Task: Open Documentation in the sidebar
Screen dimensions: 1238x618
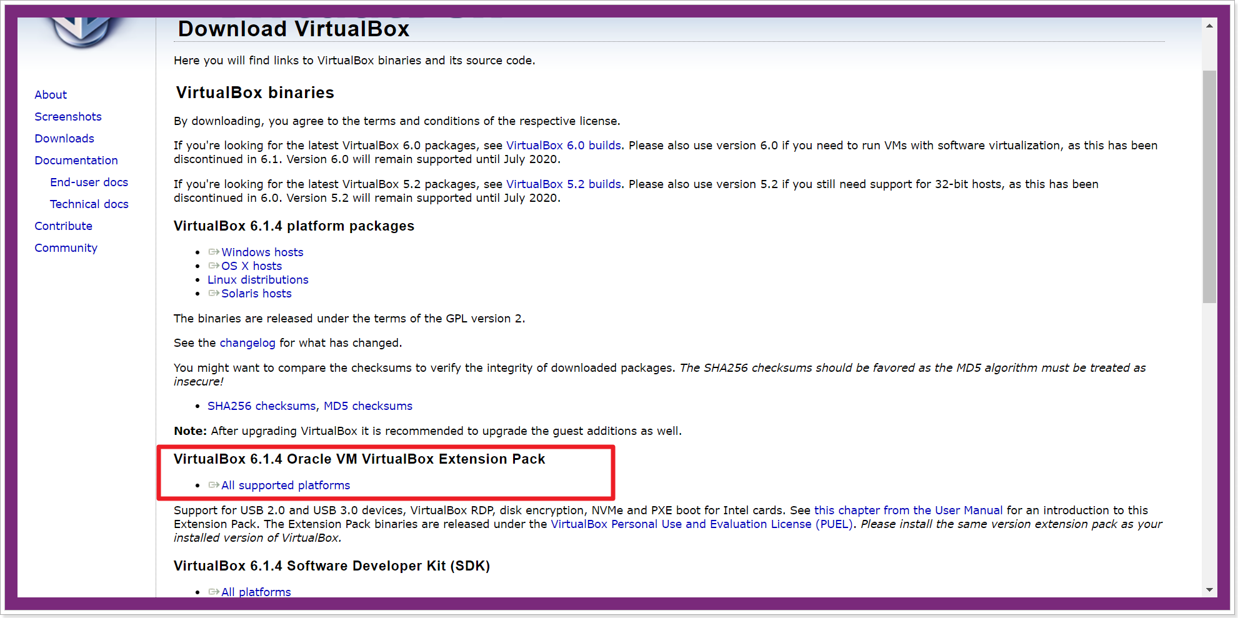Action: tap(76, 160)
